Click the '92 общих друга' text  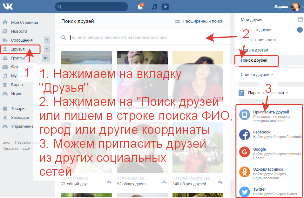click(x=131, y=184)
